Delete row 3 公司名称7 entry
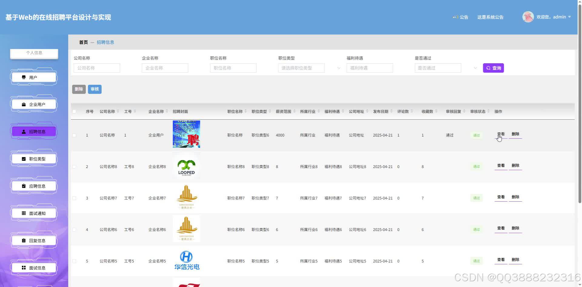Viewport: 582px width, 287px height. click(x=515, y=197)
